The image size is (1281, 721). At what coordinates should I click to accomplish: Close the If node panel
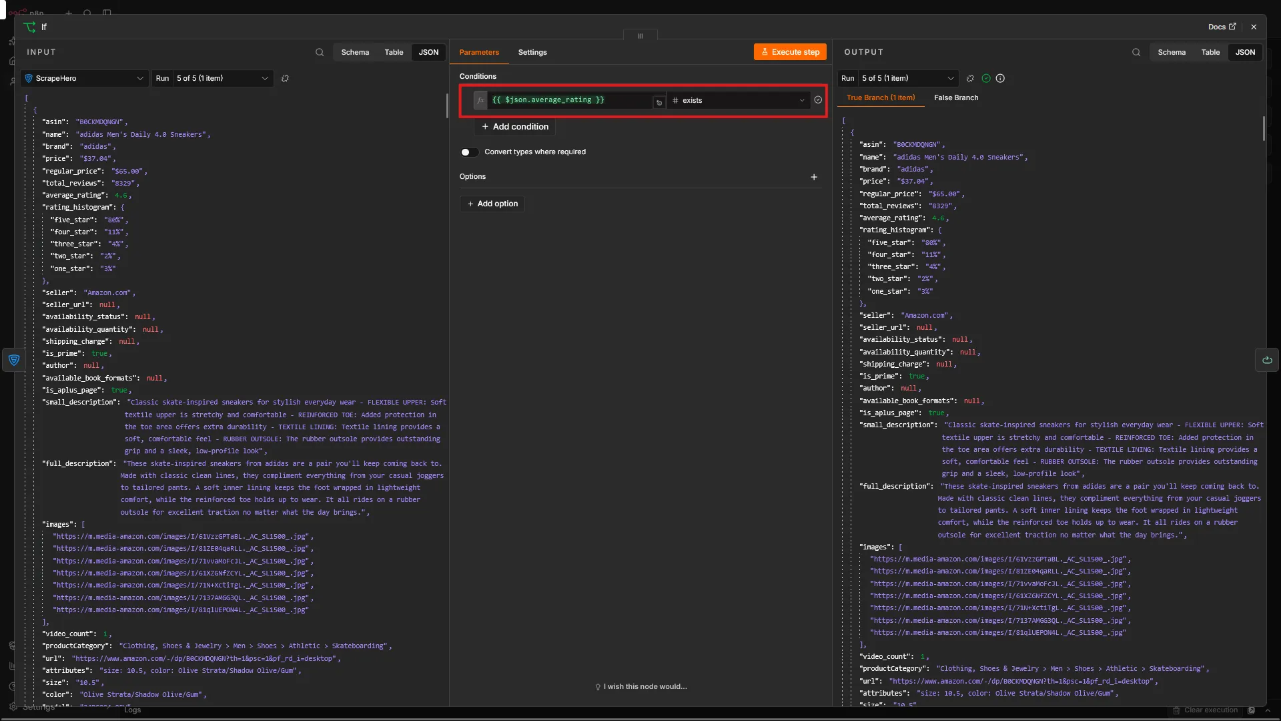(x=1254, y=27)
